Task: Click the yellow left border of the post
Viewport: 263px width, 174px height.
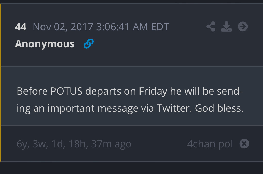Action: 1,83
